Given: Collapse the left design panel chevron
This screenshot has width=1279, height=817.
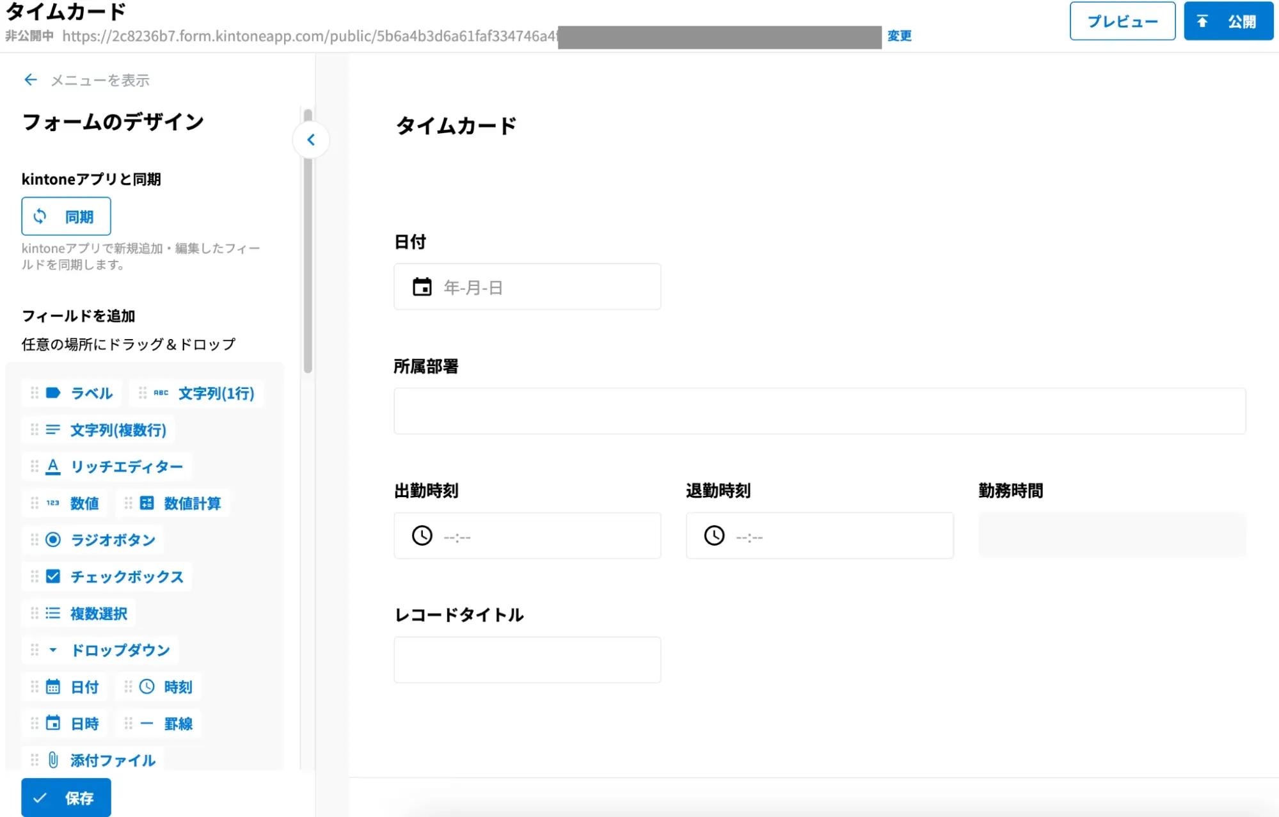Looking at the screenshot, I should 311,139.
